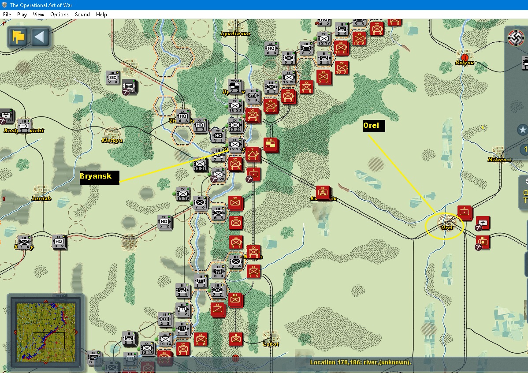Screen dimensions: 528x373
Task: Select the gray HQ 5-3 unit
Action: pyautogui.click(x=200, y=125)
